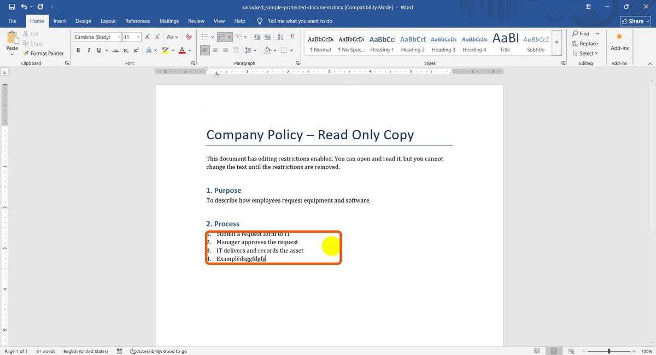Center the paragraph text

point(215,50)
